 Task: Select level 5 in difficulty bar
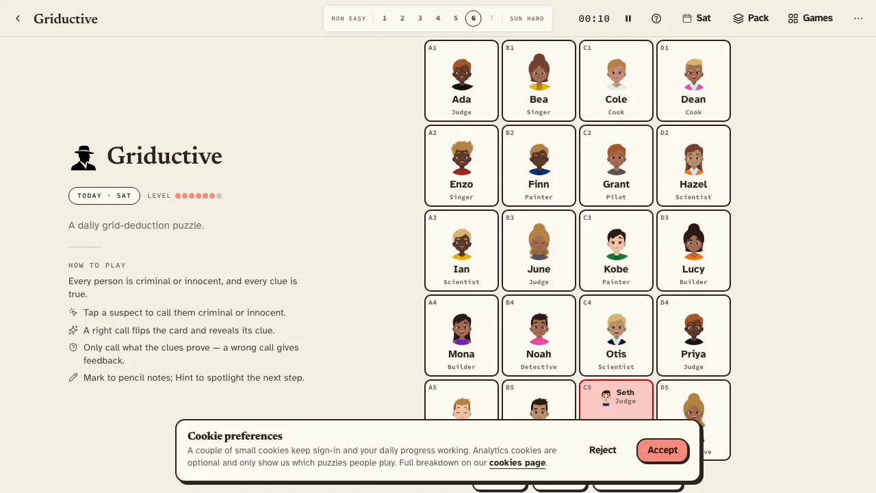click(x=456, y=18)
